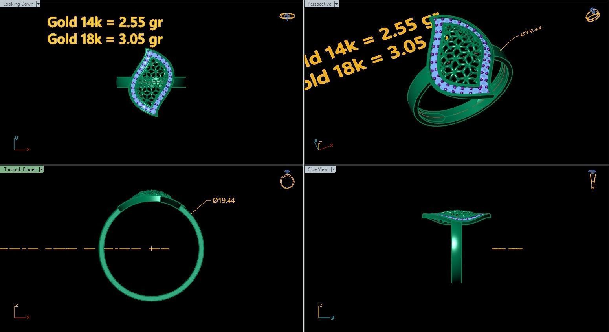Screen dimensions: 609x332
Task: Click the XY axis indicator in Looking Down viewport
Action: 21,144
